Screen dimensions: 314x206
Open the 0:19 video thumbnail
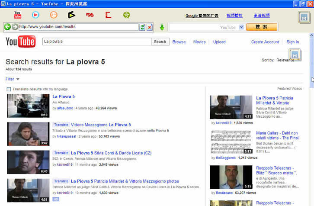[28, 106]
